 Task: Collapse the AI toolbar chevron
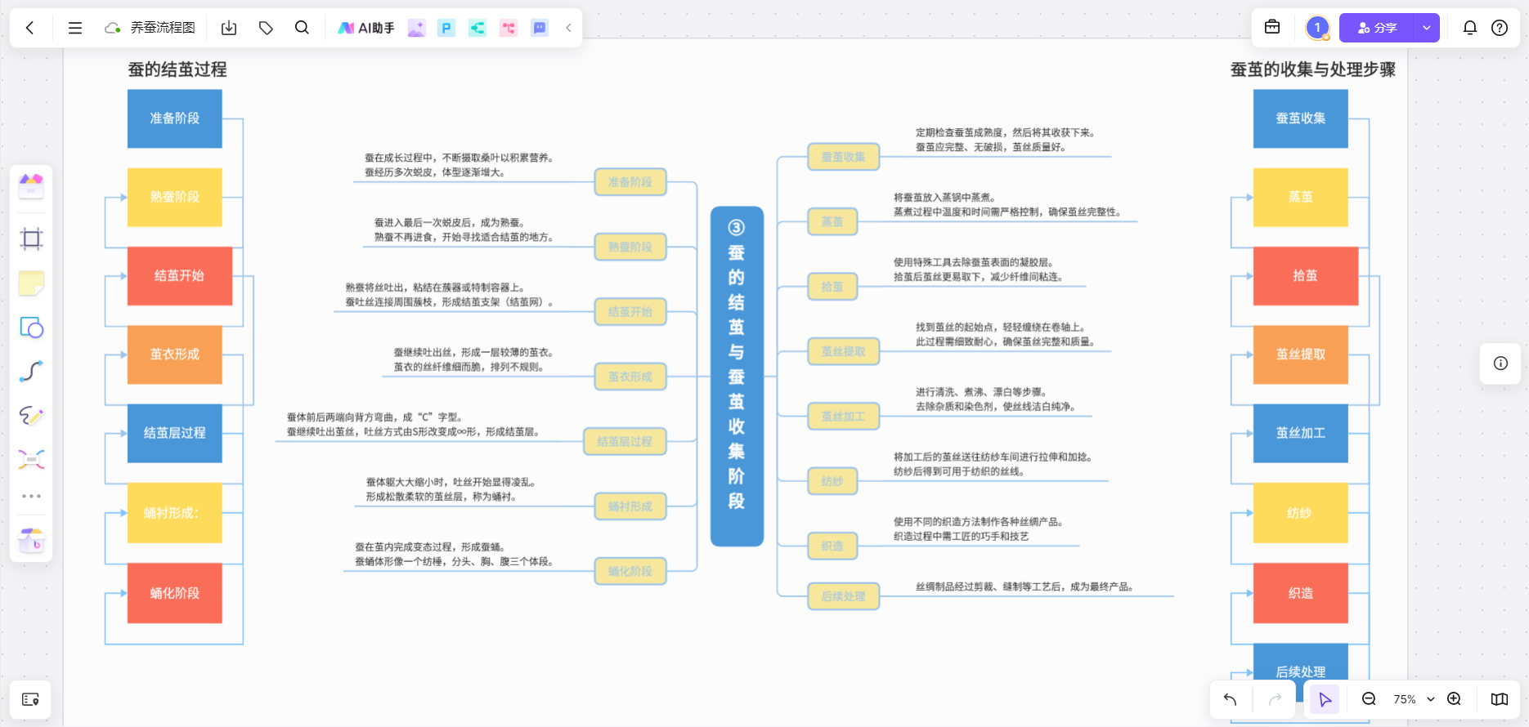568,28
